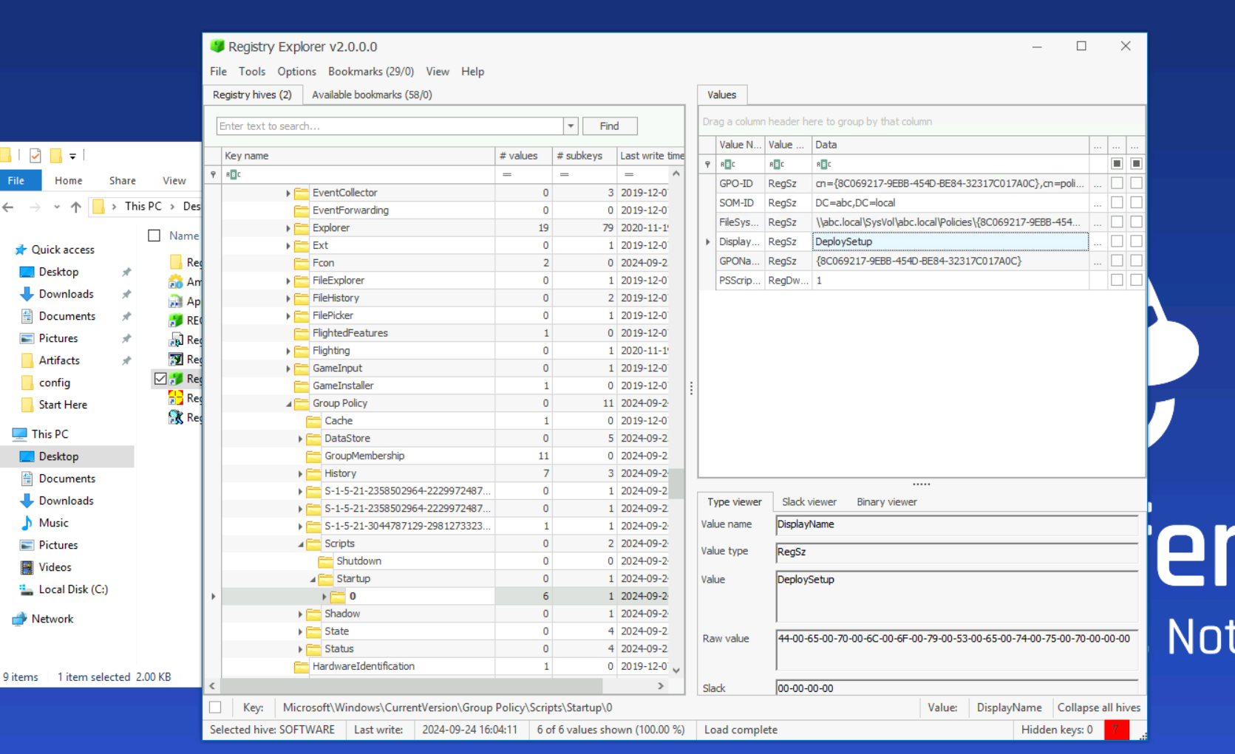1235x754 pixels.
Task: Click the red indicator in the status bar
Action: pos(1116,730)
